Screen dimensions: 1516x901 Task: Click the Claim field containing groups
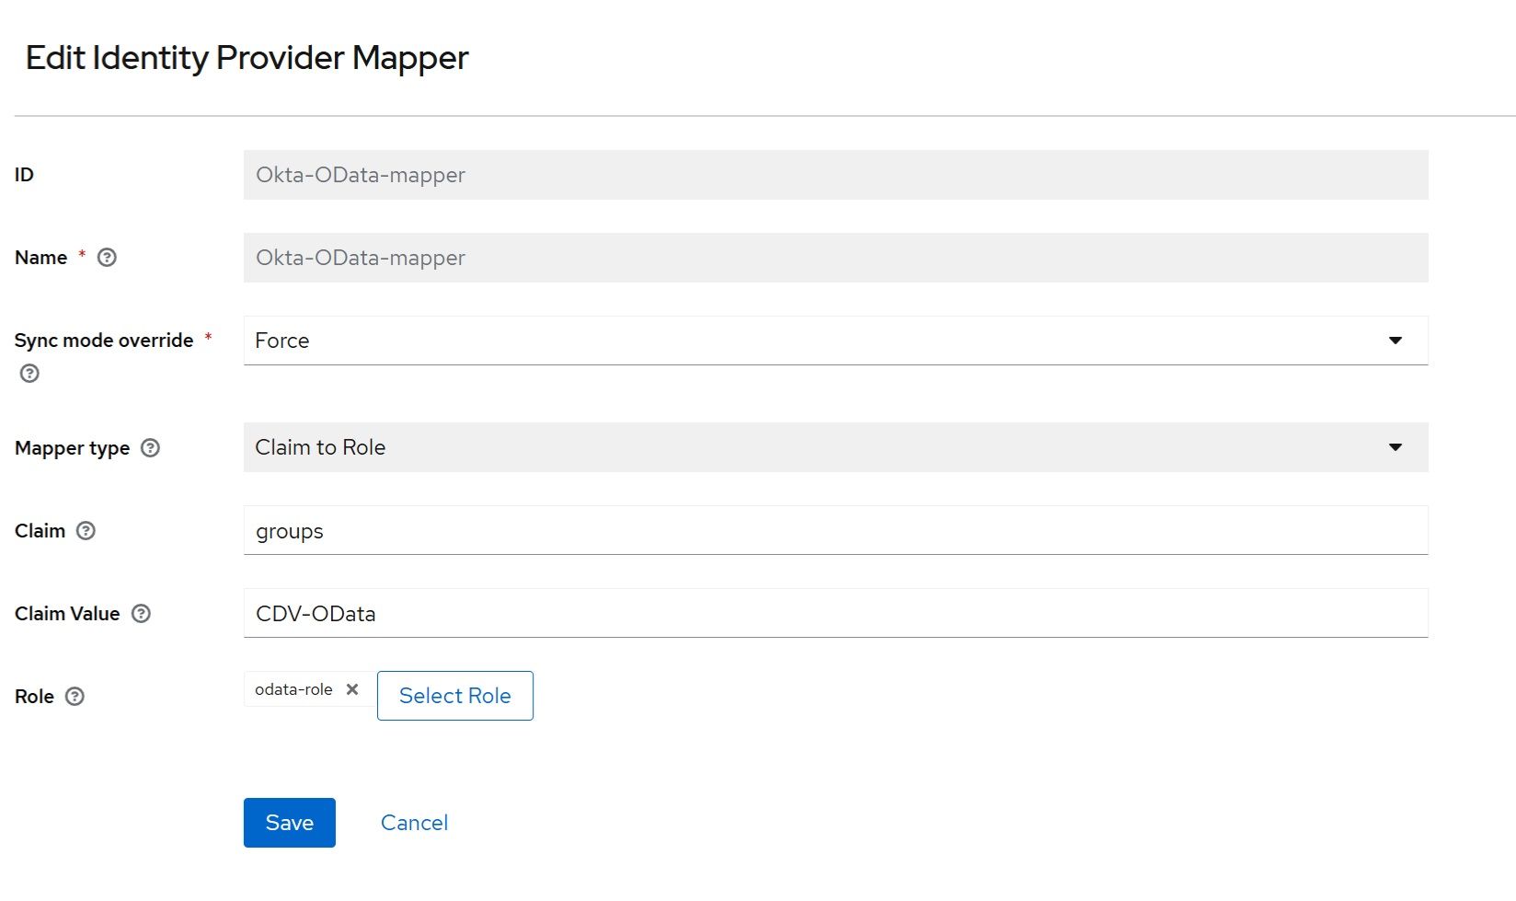[x=834, y=531]
